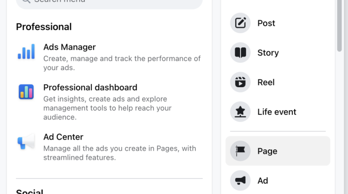Image resolution: width=348 pixels, height=194 pixels.
Task: Choose the Life event star icon
Action: click(x=240, y=112)
